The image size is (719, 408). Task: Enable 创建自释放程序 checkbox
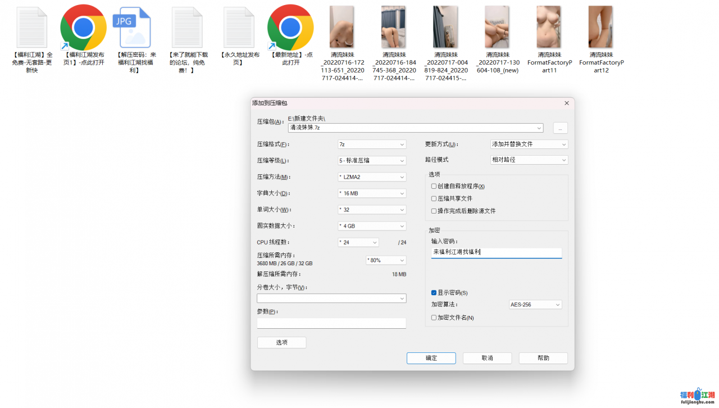click(434, 186)
